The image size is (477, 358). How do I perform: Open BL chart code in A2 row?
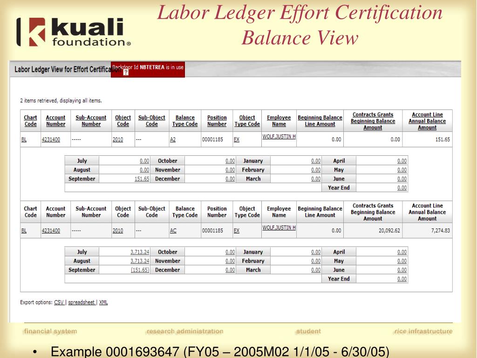(24, 139)
